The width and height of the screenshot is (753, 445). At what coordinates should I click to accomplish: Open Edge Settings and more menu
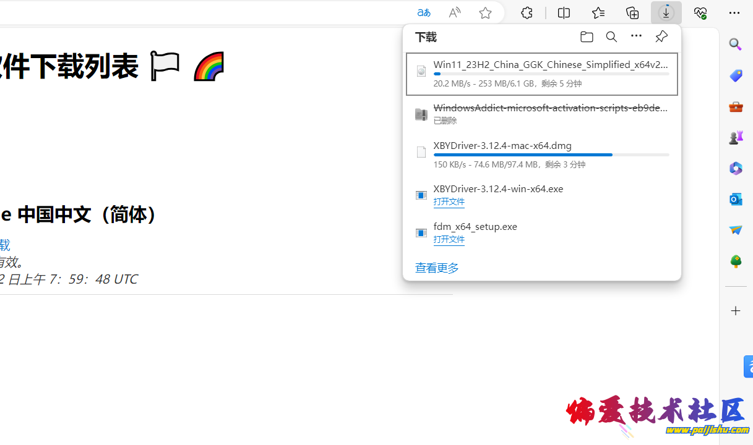tap(734, 13)
